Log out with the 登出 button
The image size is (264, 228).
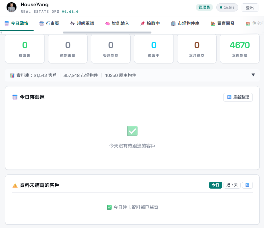pyautogui.click(x=250, y=8)
